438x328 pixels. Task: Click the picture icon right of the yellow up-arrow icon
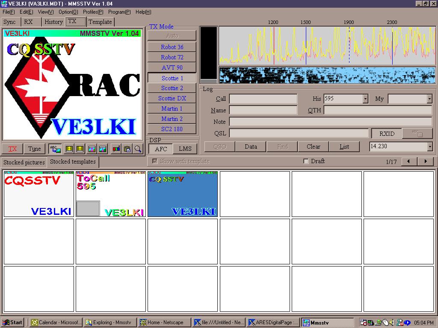tap(92, 149)
